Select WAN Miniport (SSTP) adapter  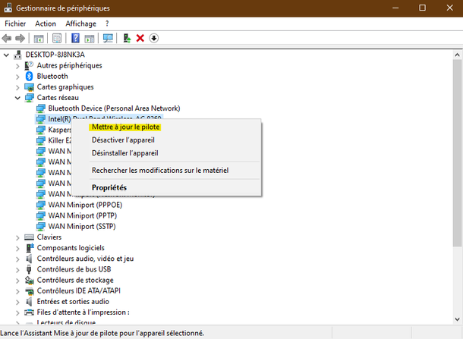[82, 226]
